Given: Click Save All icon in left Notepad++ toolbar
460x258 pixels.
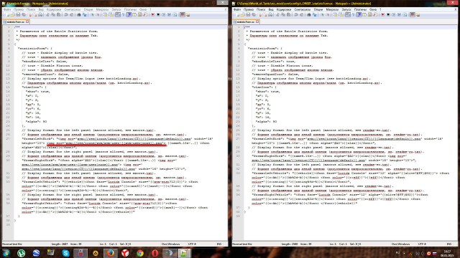Looking at the screenshot, I should [x=24, y=14].
